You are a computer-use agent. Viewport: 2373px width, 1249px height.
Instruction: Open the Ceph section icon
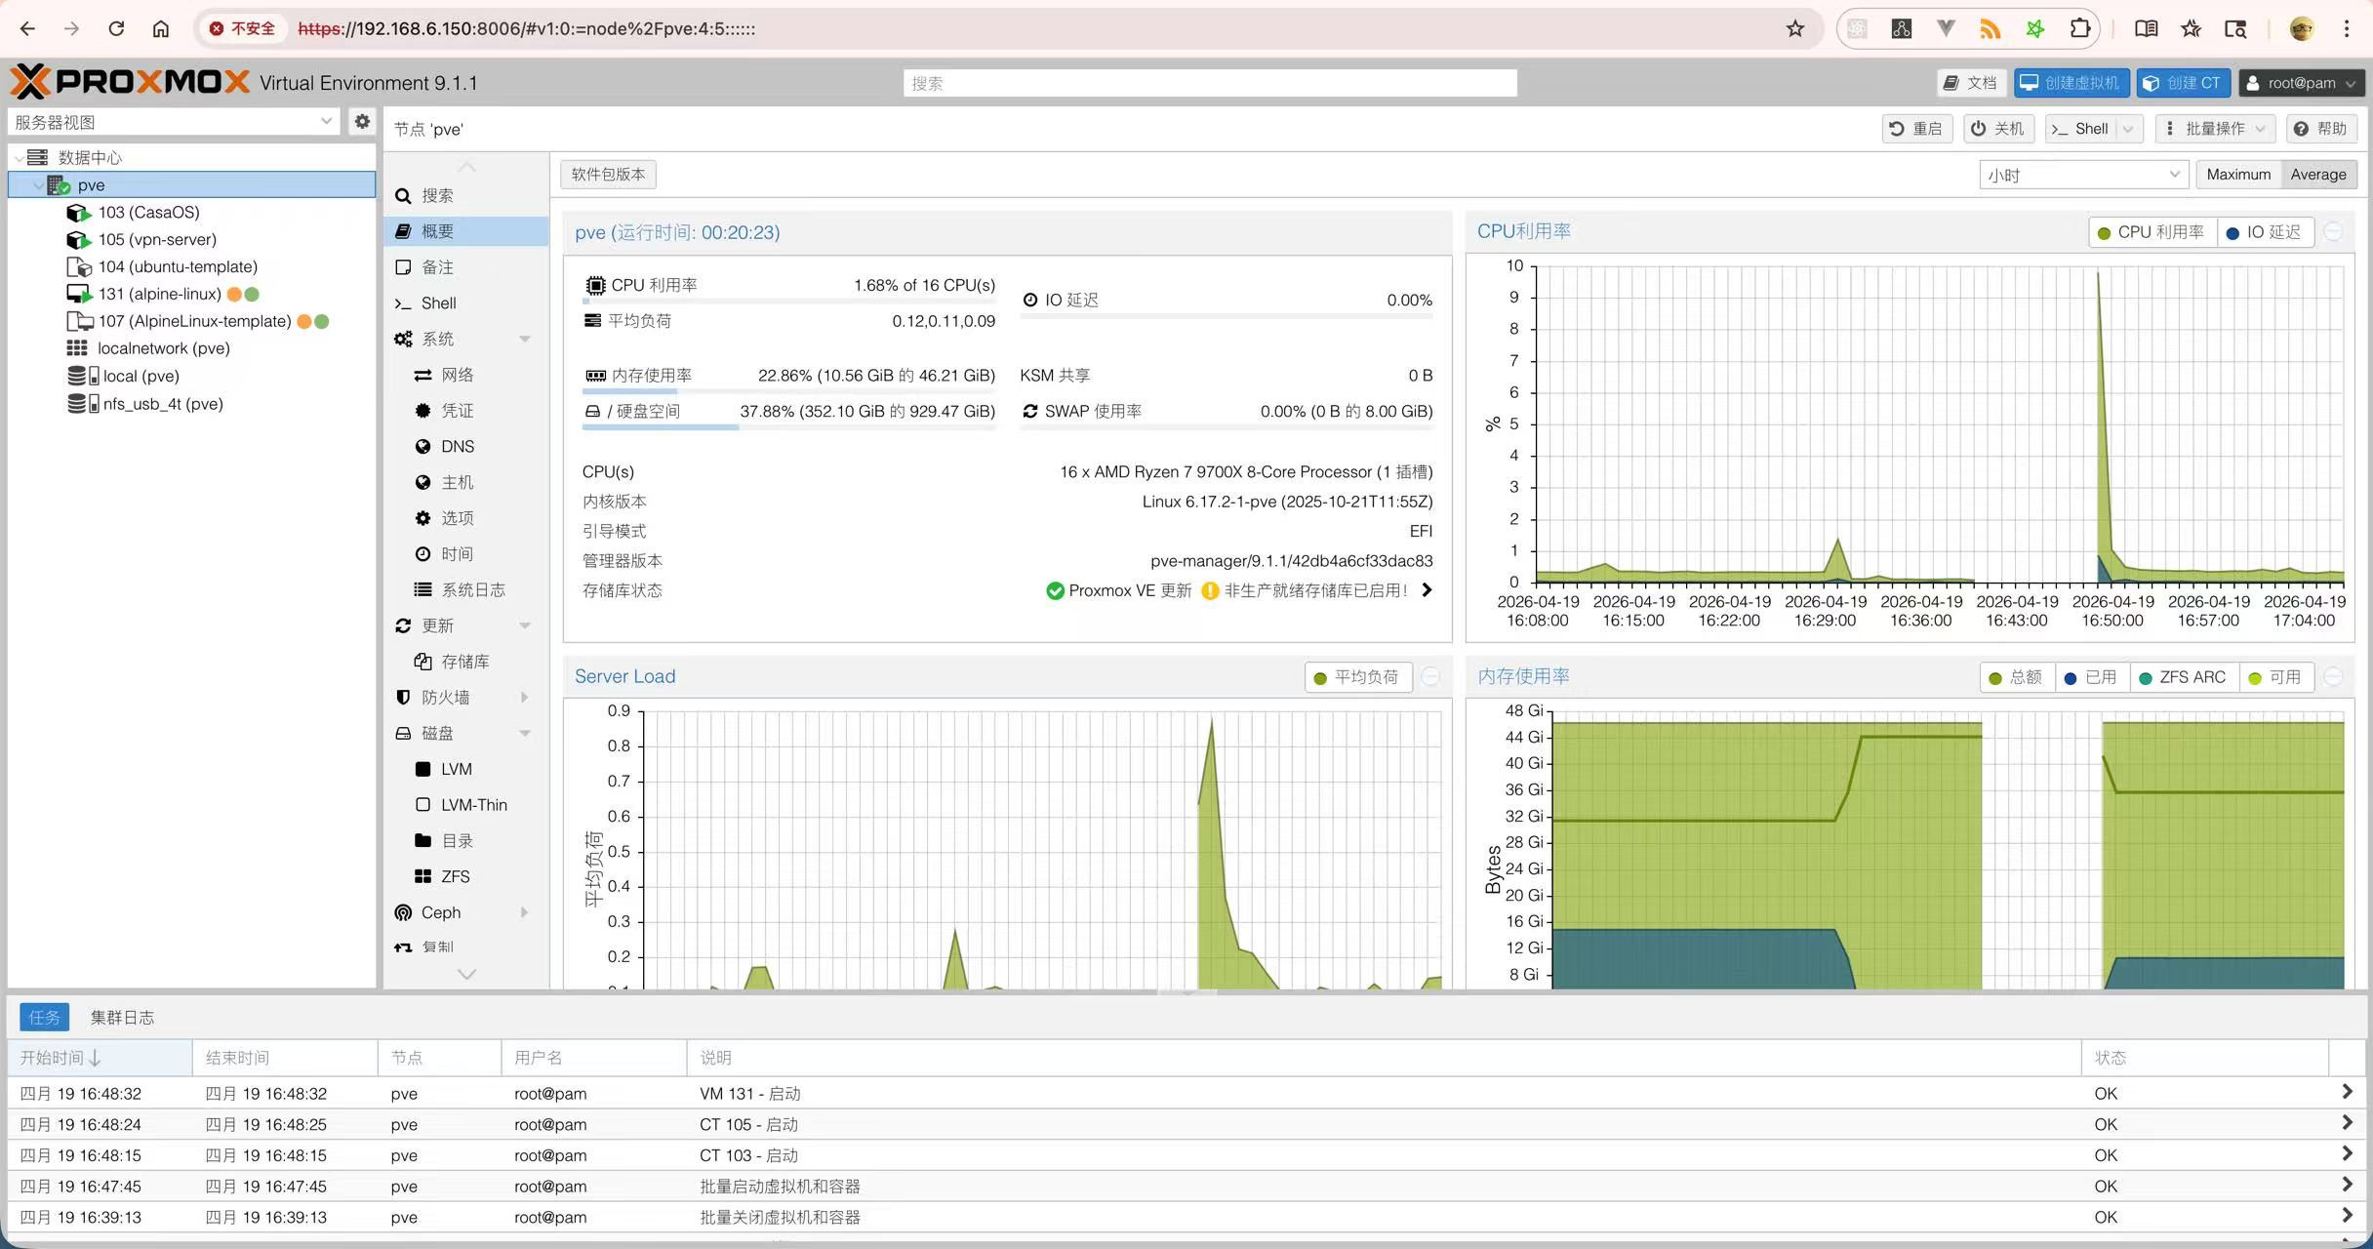click(x=403, y=912)
